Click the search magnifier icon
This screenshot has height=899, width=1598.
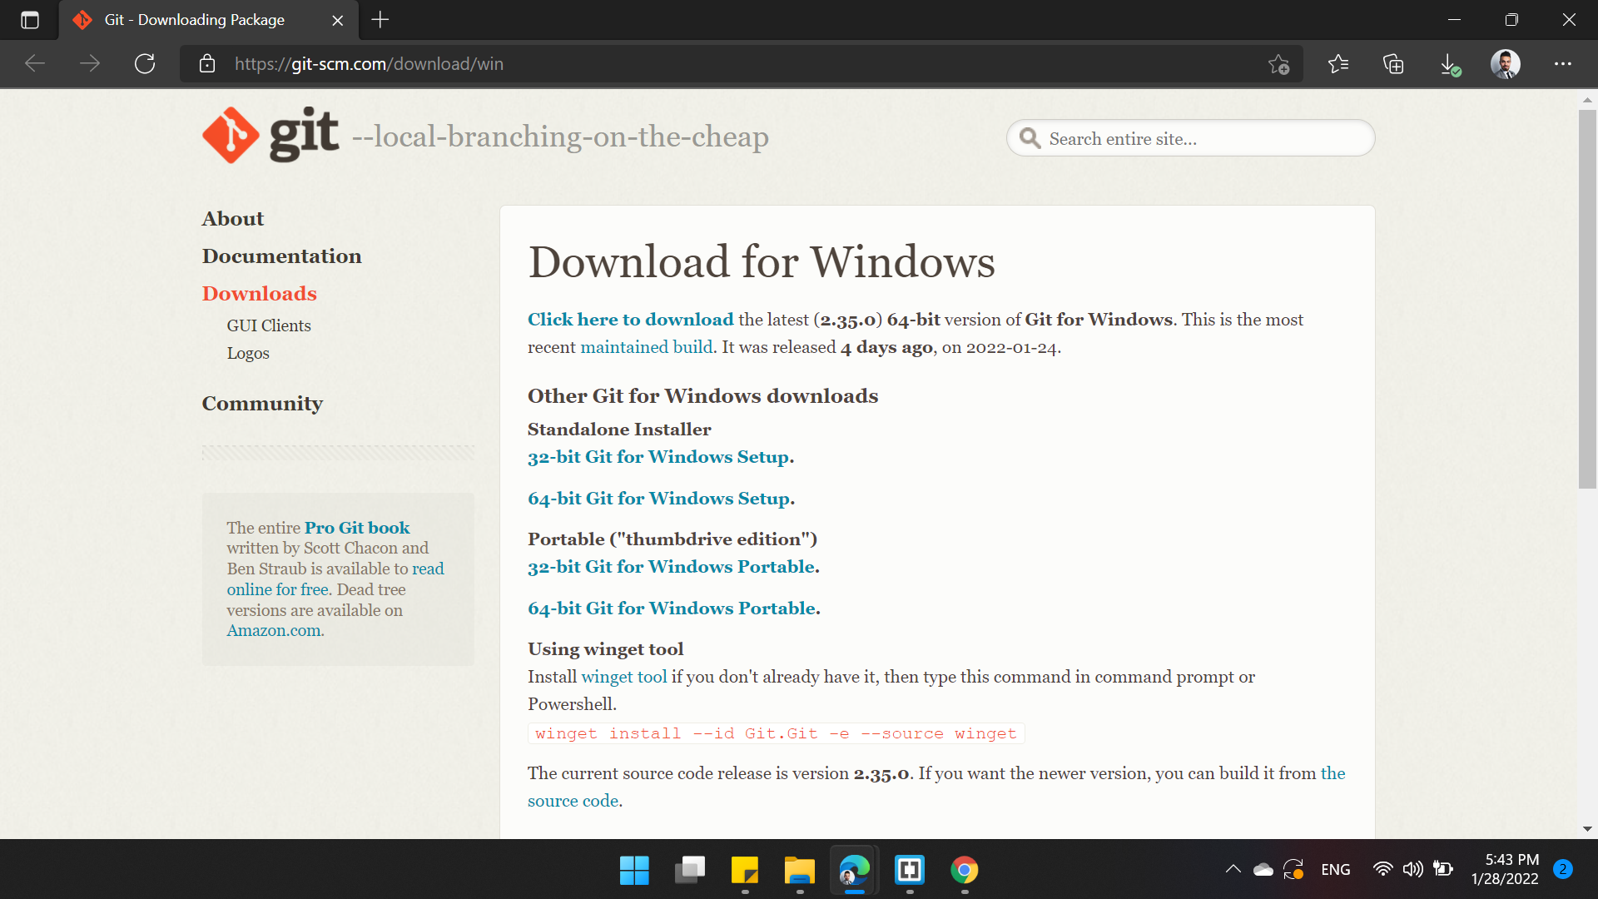(1030, 138)
